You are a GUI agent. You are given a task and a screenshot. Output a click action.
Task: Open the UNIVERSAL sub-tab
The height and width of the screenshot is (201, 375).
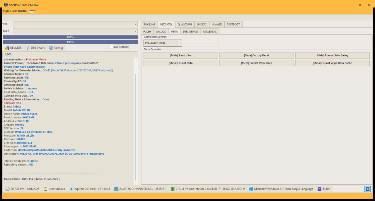pos(210,32)
